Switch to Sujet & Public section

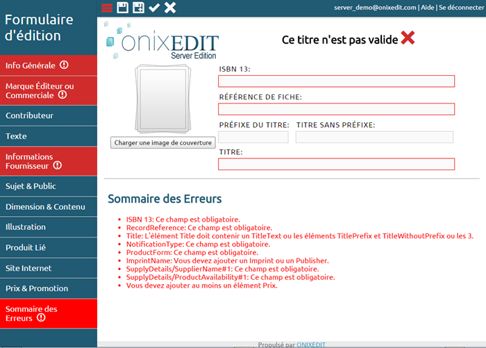click(49, 186)
